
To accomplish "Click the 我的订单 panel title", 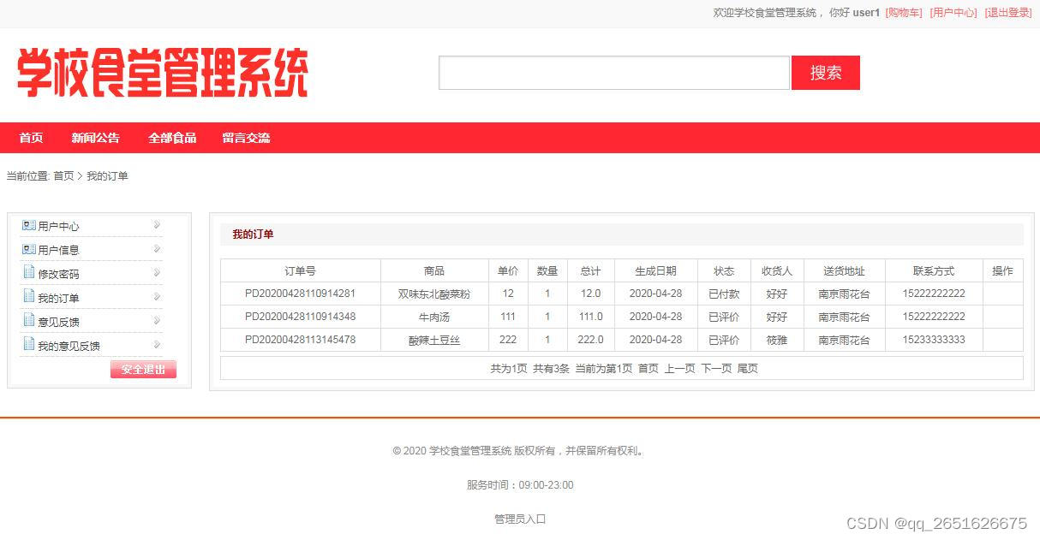I will tap(253, 234).
